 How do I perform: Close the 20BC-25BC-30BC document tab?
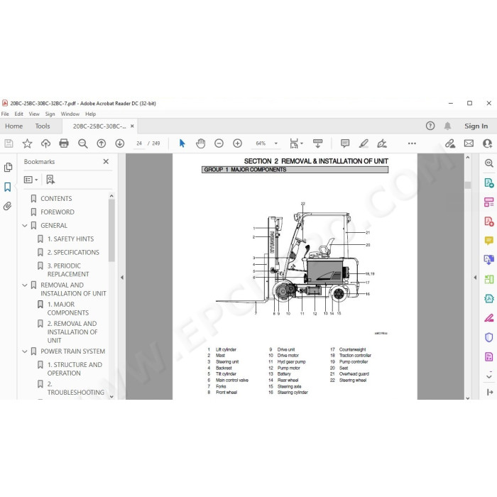click(x=132, y=126)
